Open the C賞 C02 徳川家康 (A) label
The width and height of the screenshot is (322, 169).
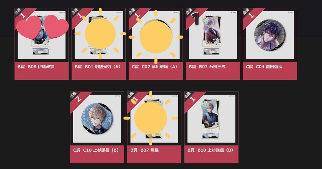click(155, 67)
